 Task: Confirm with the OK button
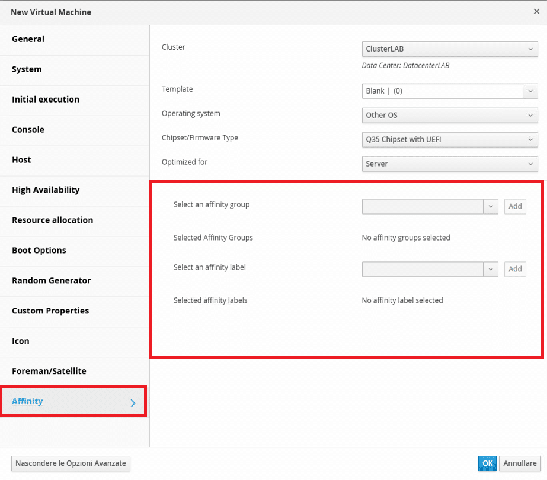pyautogui.click(x=487, y=463)
